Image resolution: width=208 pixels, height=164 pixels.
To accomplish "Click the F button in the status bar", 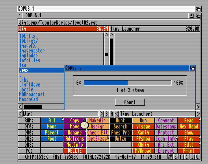I will coord(181,157).
